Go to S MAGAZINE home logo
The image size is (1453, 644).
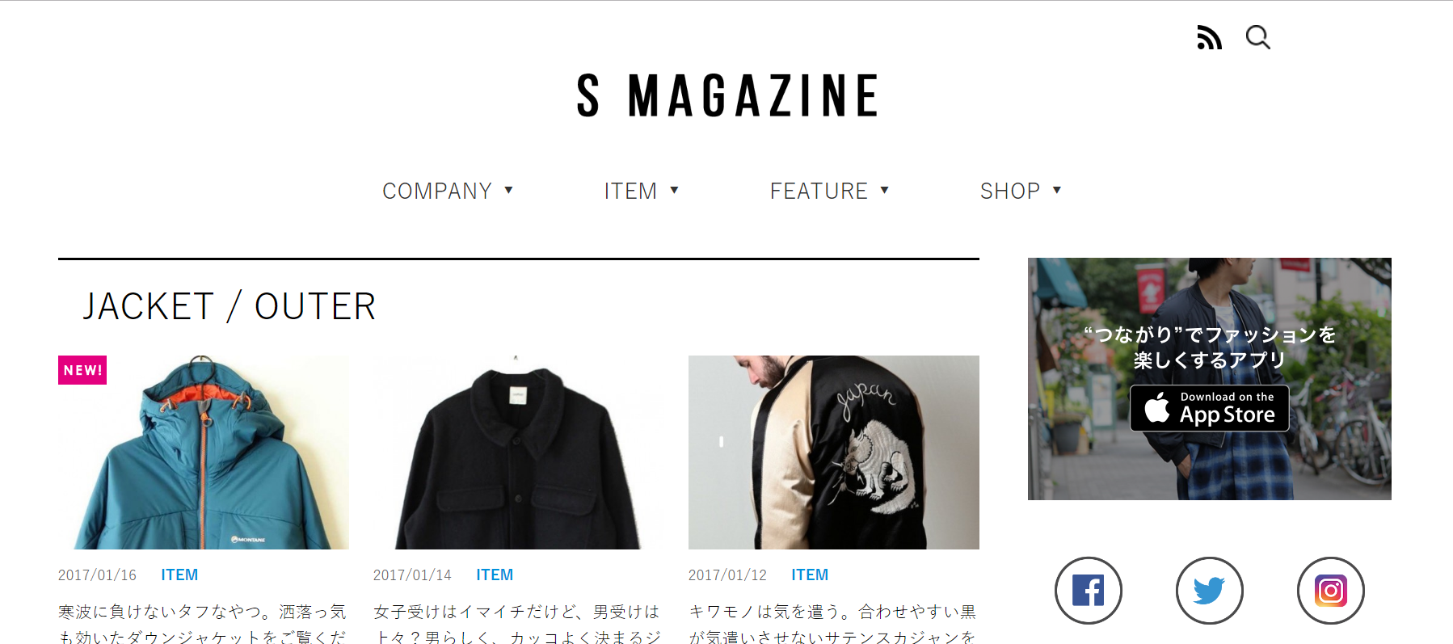tap(727, 96)
